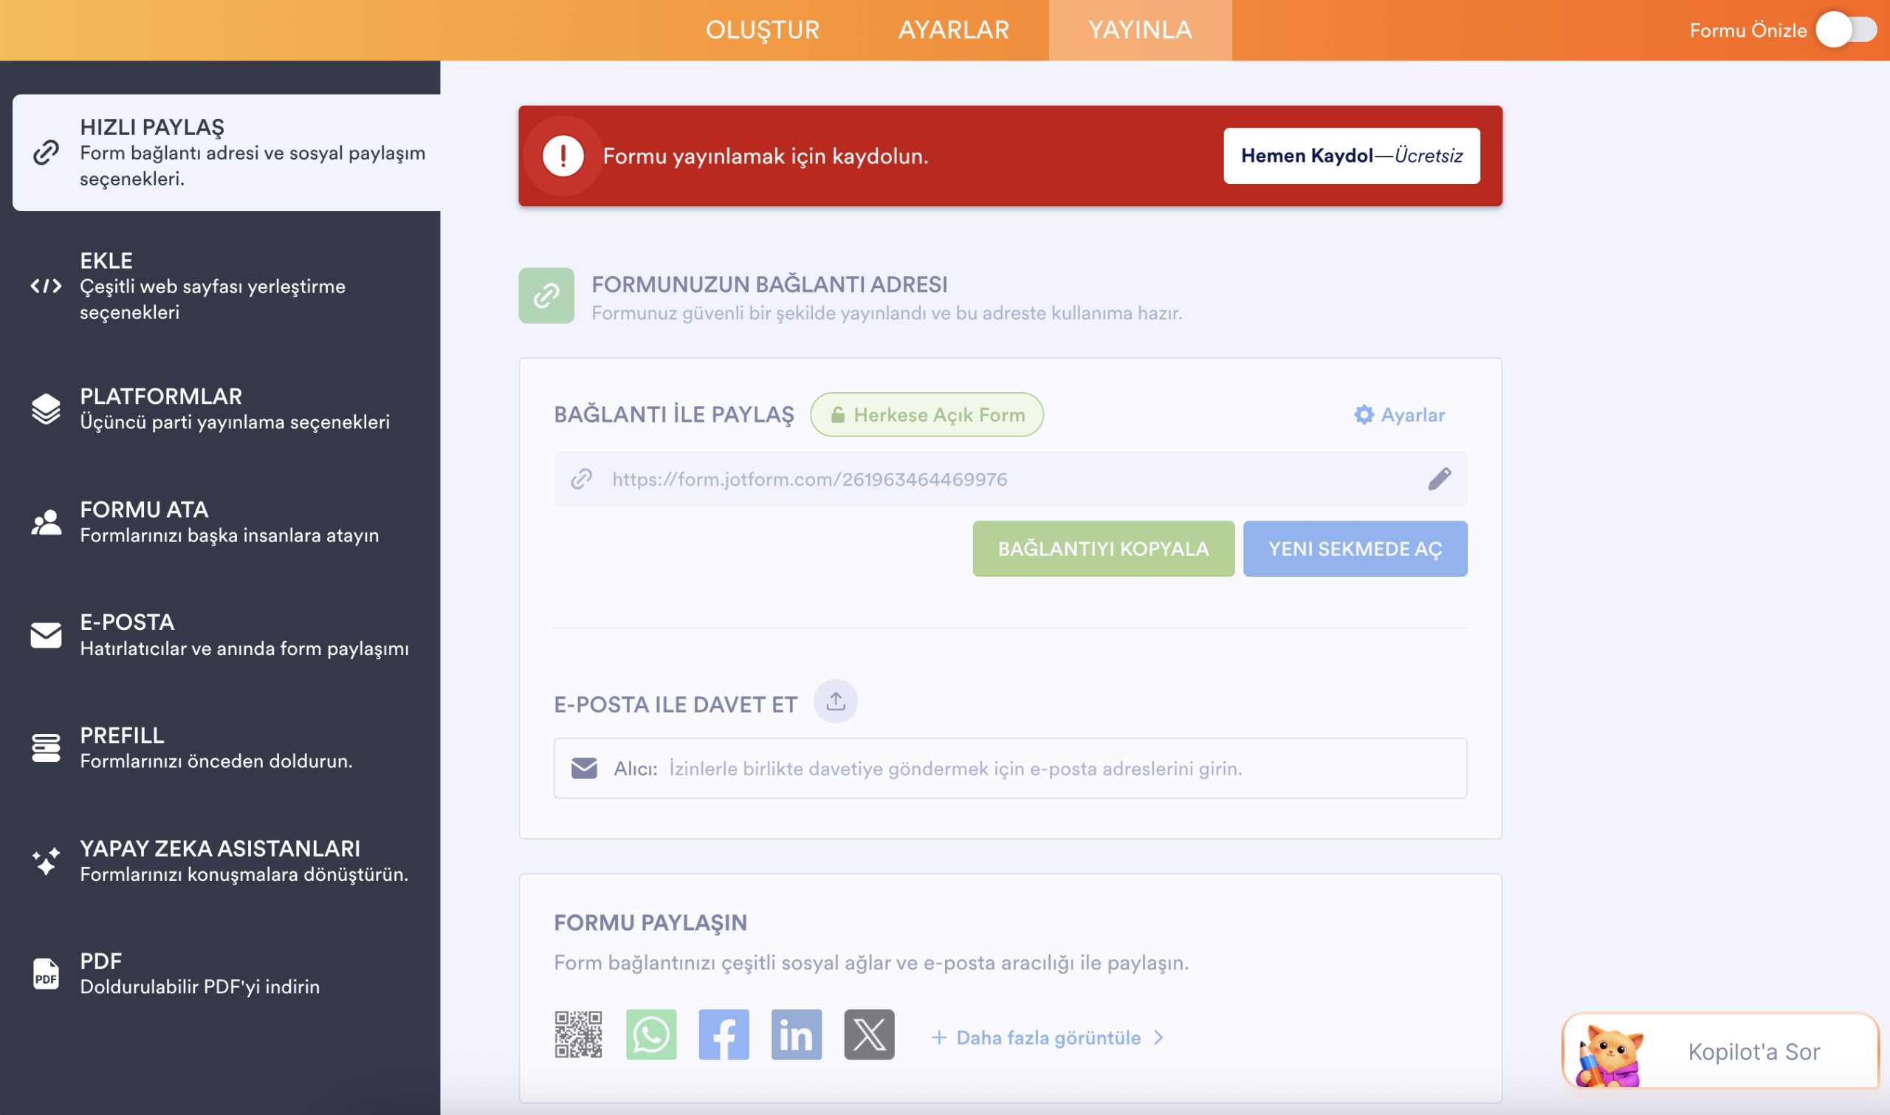1890x1115 pixels.
Task: Open the Kopilot'a Sor assistant
Action: [x=1719, y=1050]
